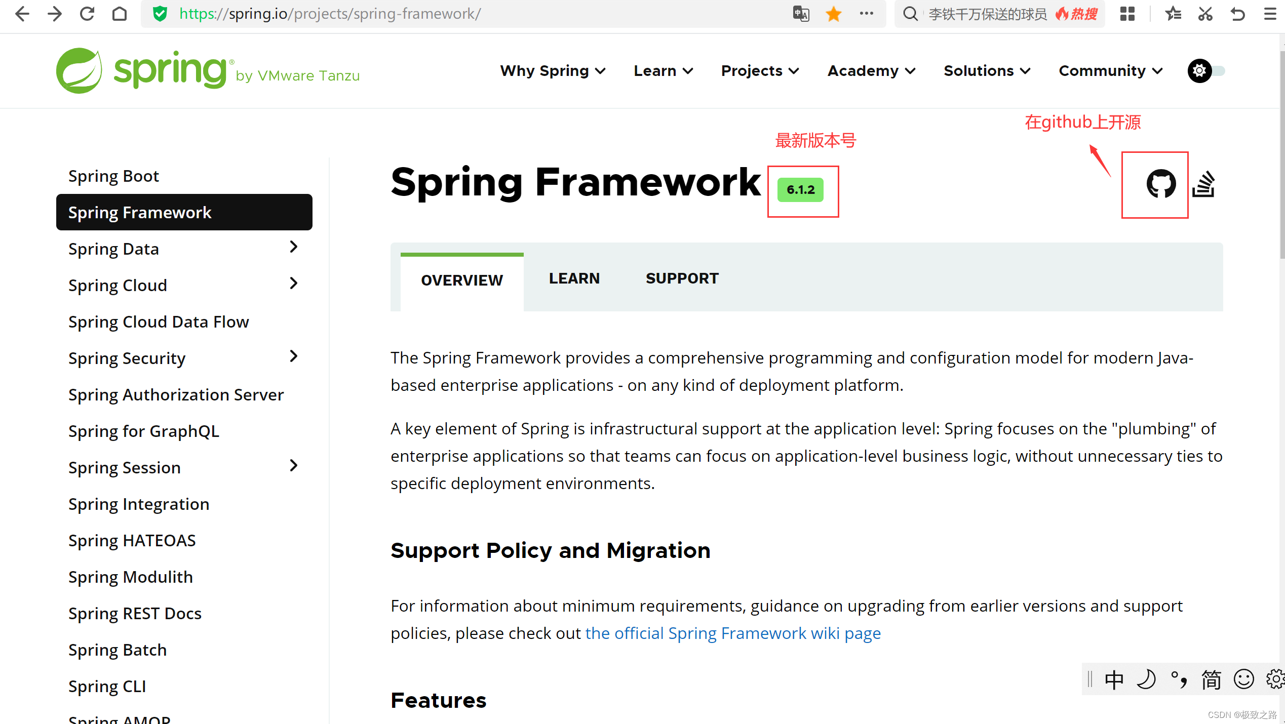Open Spring Batch project
The height and width of the screenshot is (724, 1285).
click(x=118, y=650)
